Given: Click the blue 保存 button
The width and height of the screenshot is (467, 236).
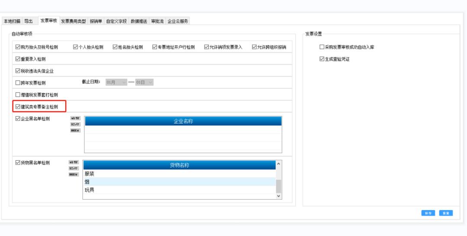Looking at the screenshot, I should (428, 213).
